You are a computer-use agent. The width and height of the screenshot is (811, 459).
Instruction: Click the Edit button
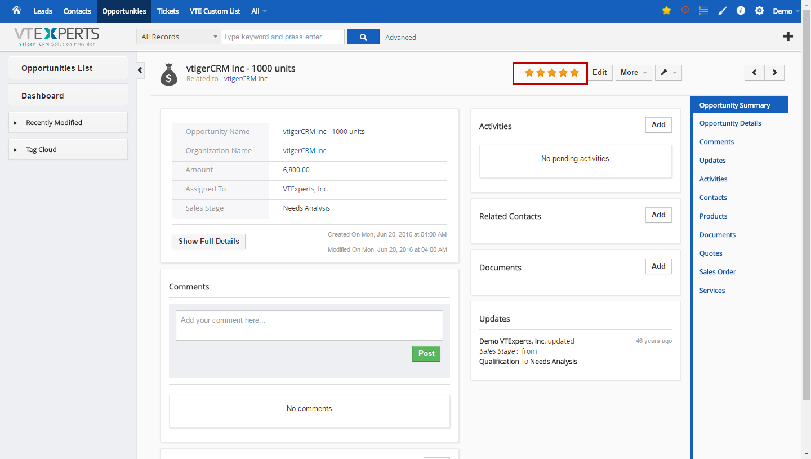pyautogui.click(x=600, y=72)
